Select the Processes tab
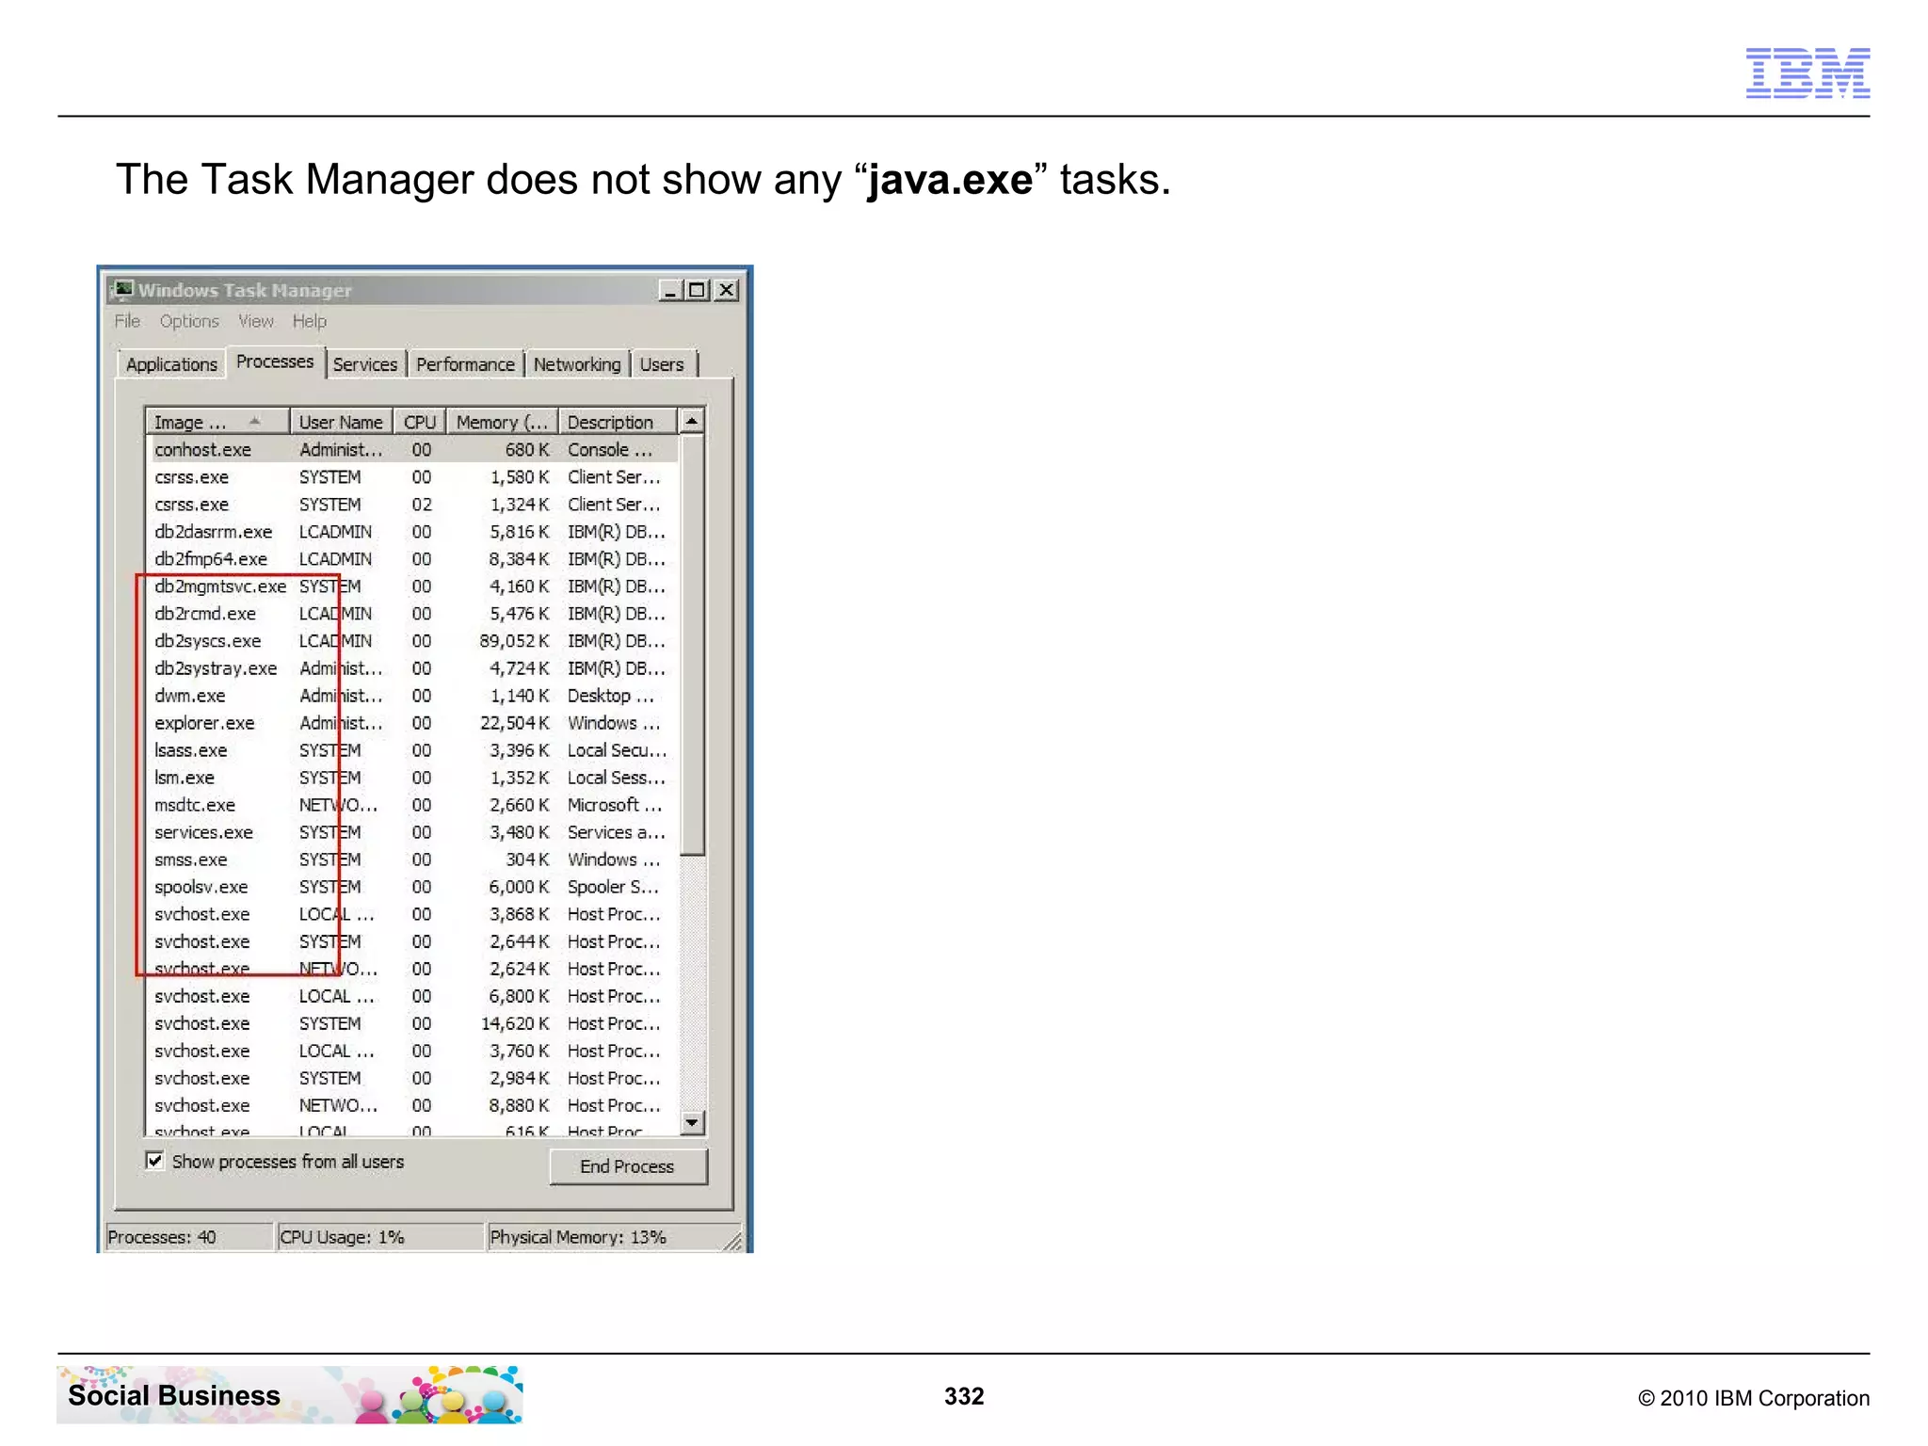 tap(275, 361)
